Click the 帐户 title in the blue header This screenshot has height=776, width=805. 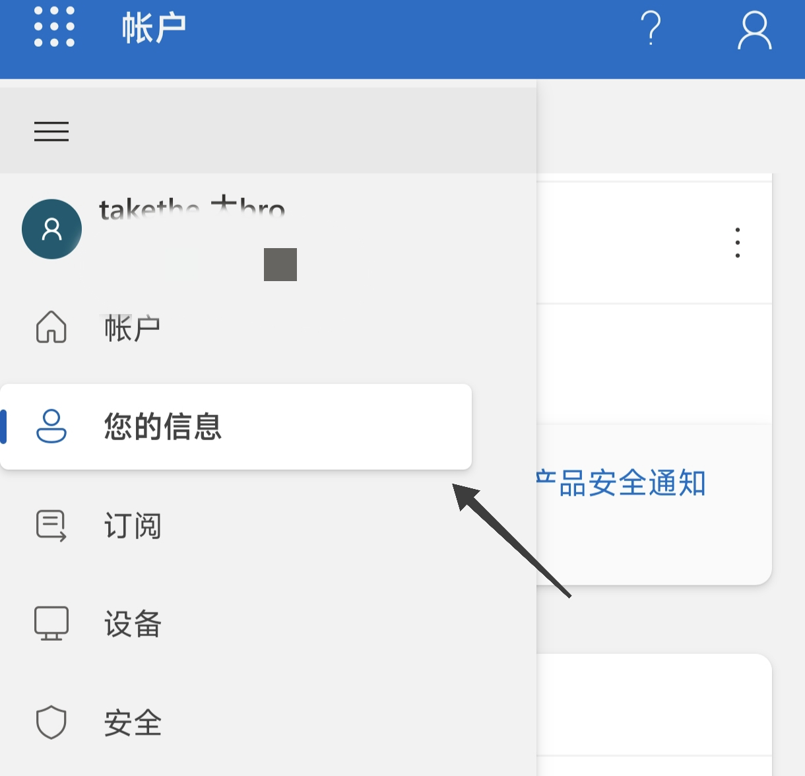154,28
